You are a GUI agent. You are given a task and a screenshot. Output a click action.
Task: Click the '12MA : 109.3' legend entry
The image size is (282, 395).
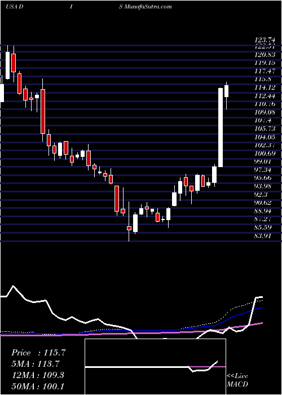38,375
